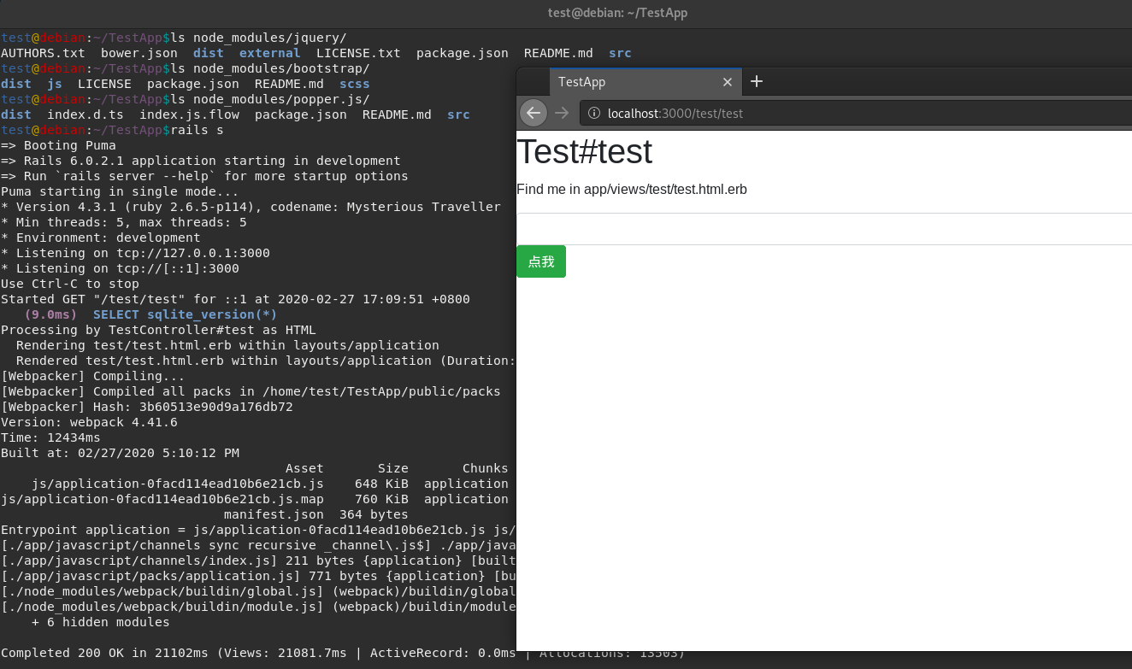Close the TestApp browser tab
This screenshot has height=669, width=1132.
[727, 82]
